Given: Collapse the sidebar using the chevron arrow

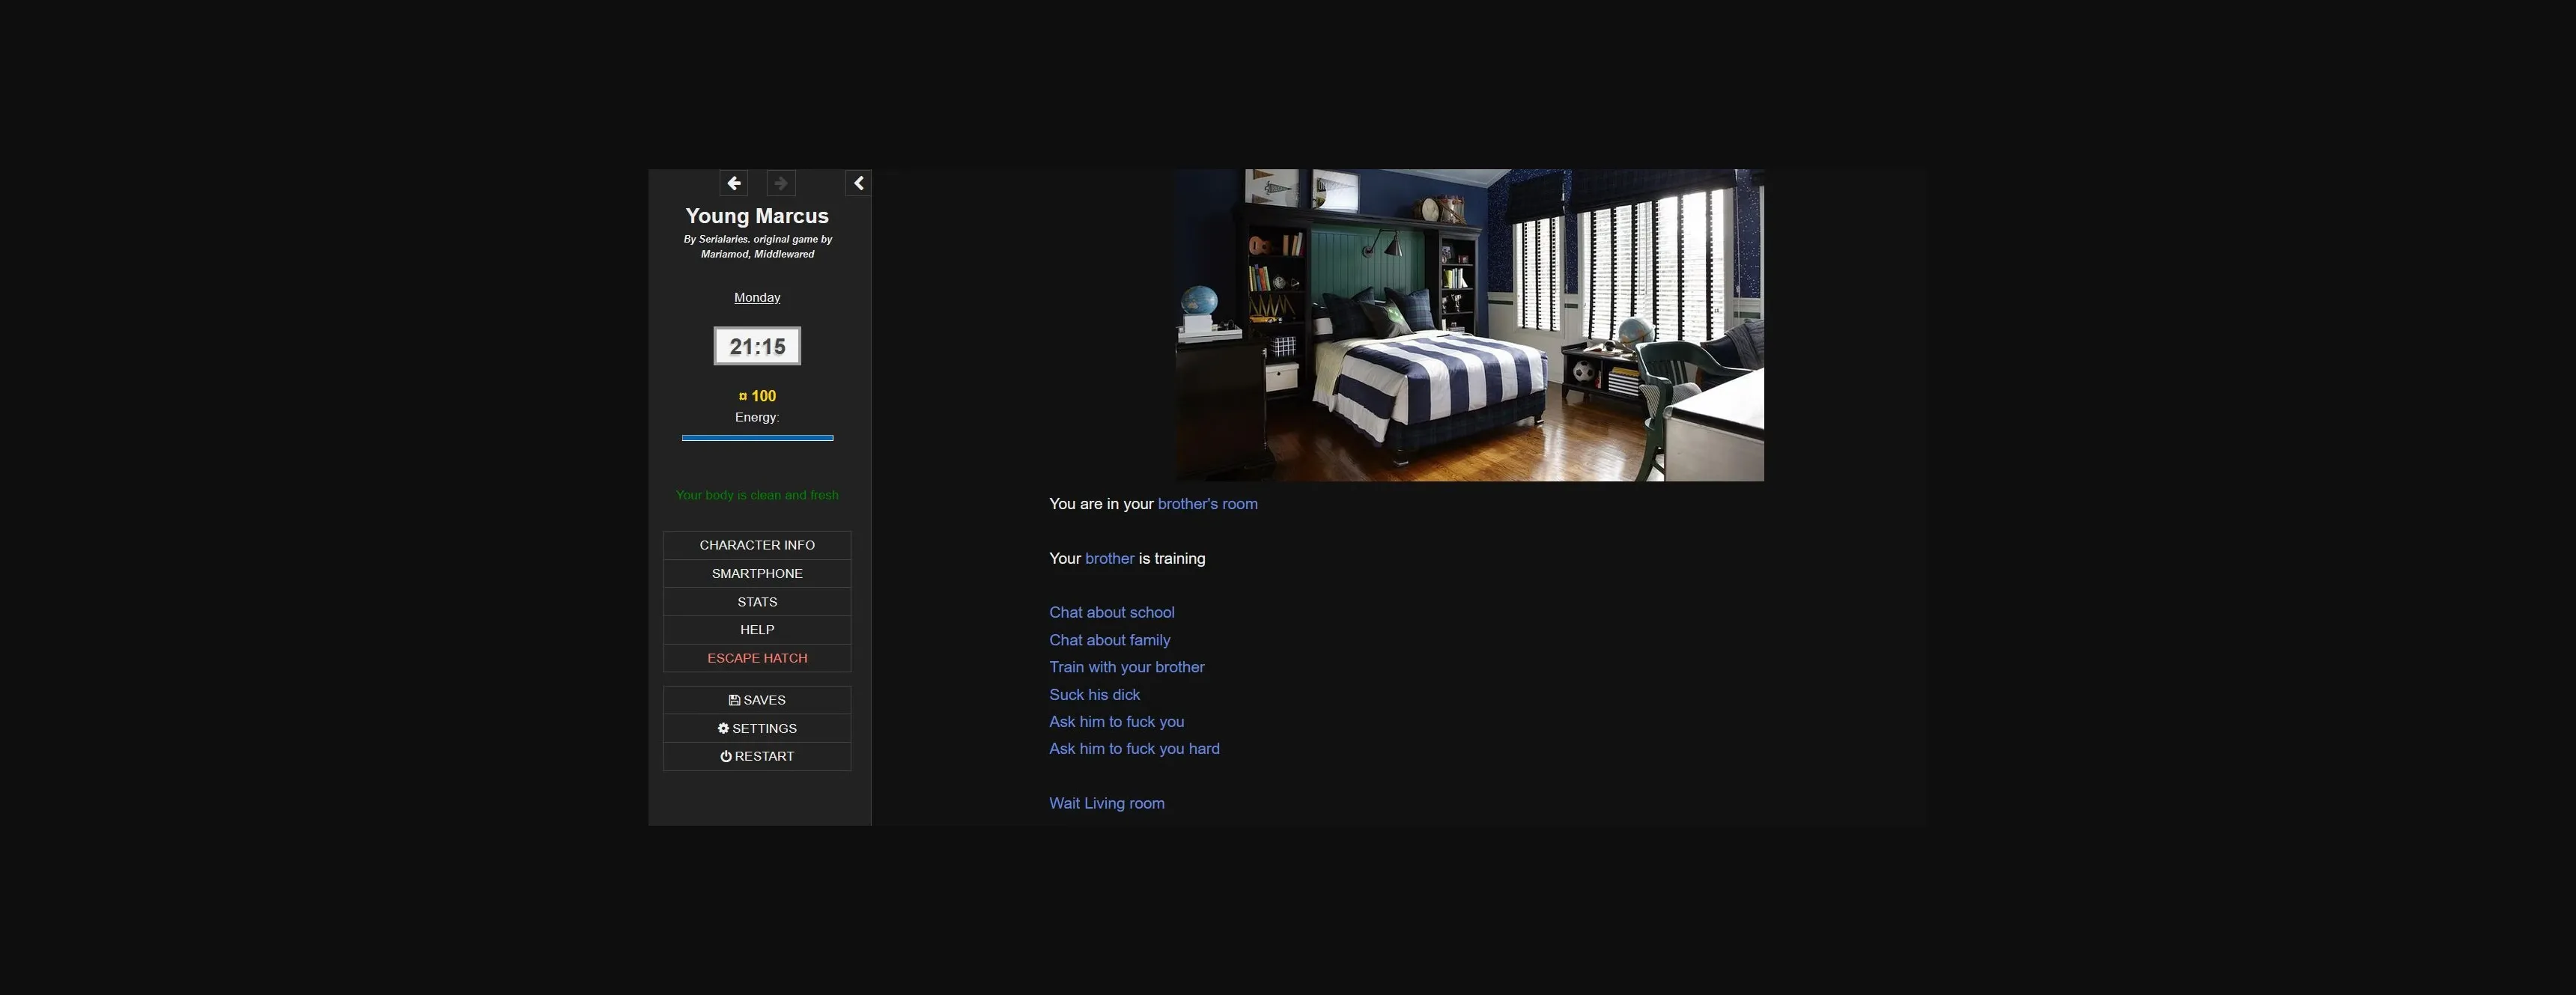Looking at the screenshot, I should 858,183.
